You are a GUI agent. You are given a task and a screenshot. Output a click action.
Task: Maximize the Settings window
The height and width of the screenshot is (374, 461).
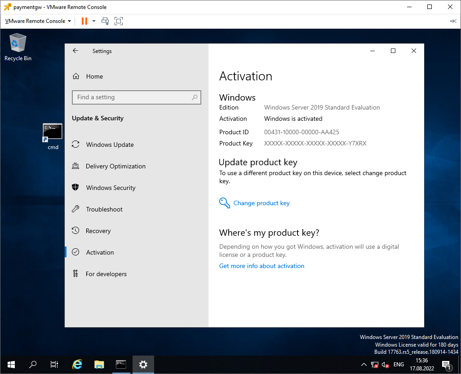pos(393,51)
